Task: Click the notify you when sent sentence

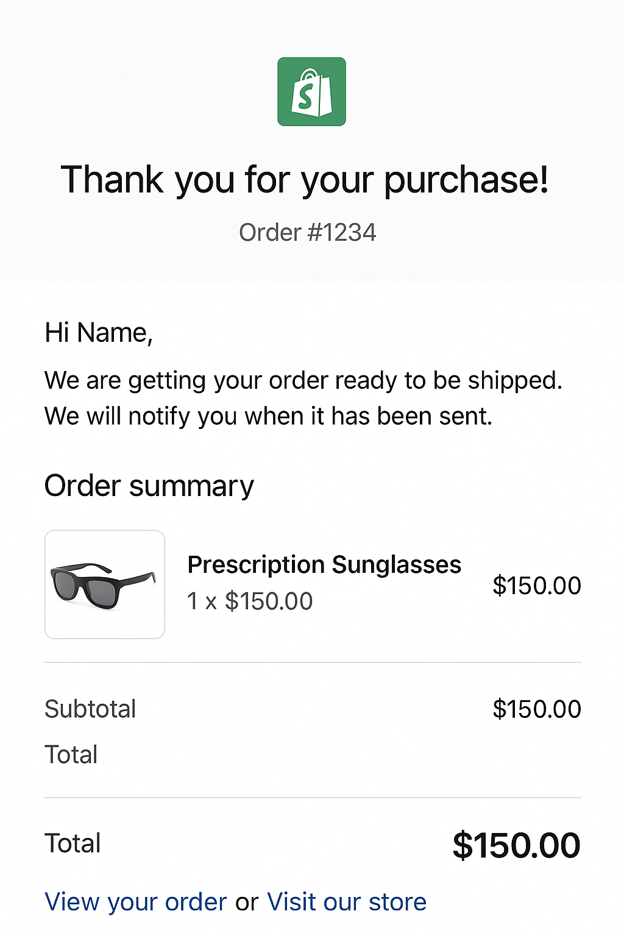Action: coord(268,416)
